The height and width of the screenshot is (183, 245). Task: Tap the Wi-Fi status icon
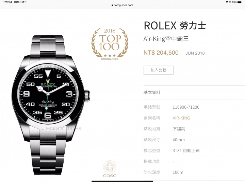(227, 2)
